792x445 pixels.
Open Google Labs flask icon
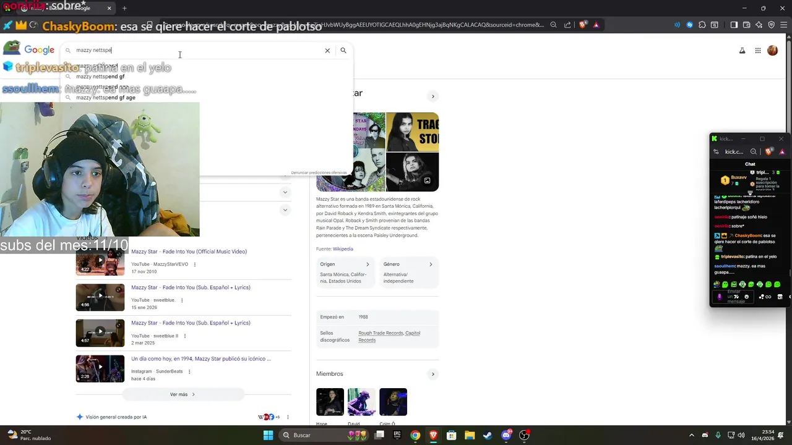742,51
